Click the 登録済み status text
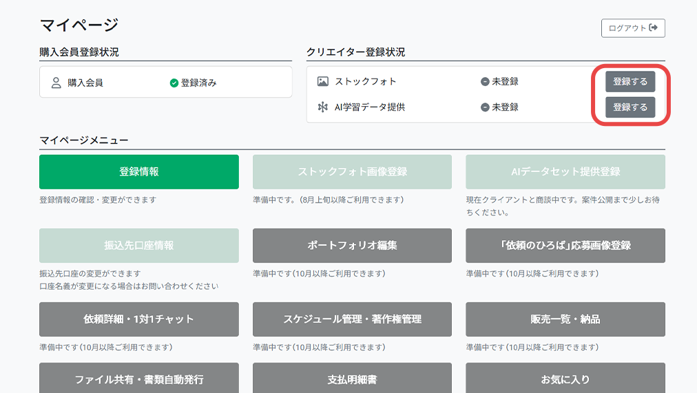This screenshot has width=697, height=393. point(198,83)
